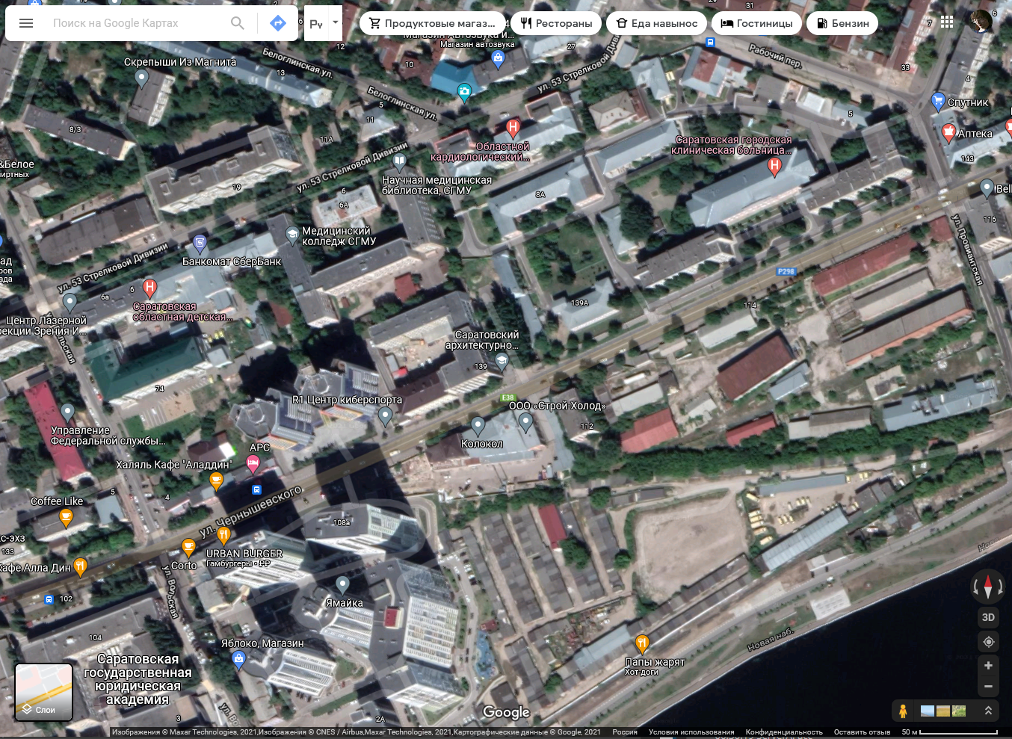Filter by Рестораны chip
The image size is (1012, 739).
click(556, 23)
